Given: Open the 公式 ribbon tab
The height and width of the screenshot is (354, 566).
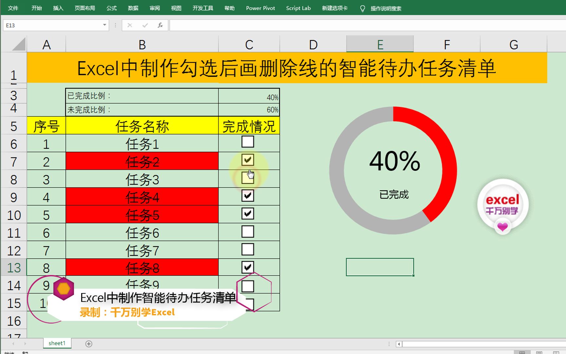Looking at the screenshot, I should pyautogui.click(x=112, y=8).
